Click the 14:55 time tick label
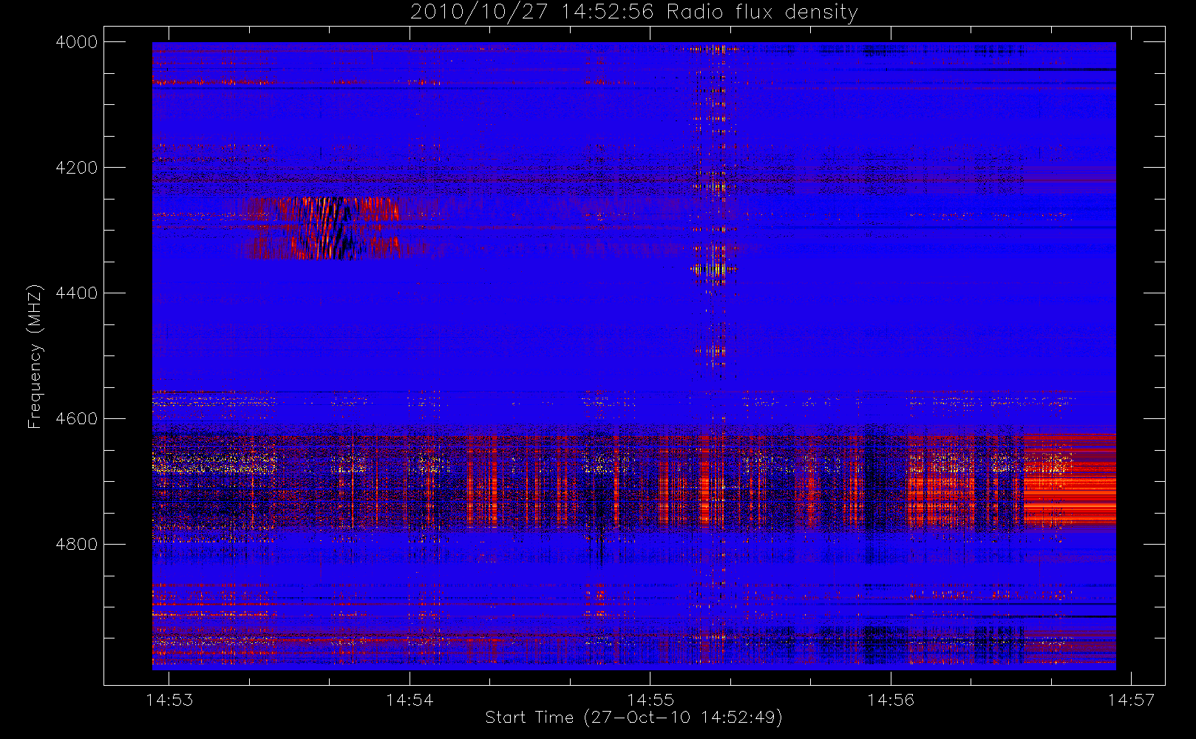Viewport: 1196px width, 739px height. point(650,700)
